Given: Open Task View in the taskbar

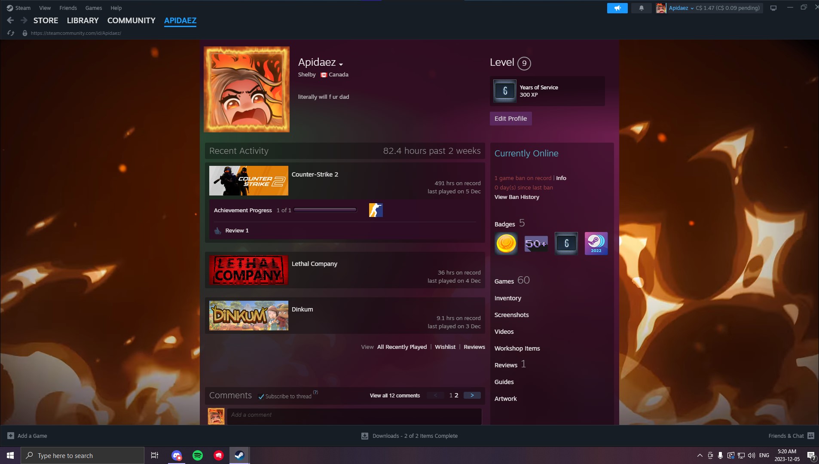Looking at the screenshot, I should coord(155,455).
